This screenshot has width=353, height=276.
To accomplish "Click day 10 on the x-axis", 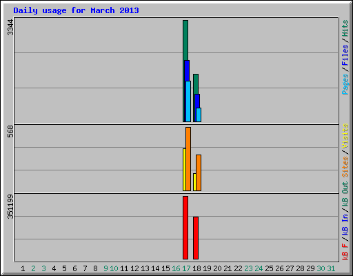I will tap(114, 268).
